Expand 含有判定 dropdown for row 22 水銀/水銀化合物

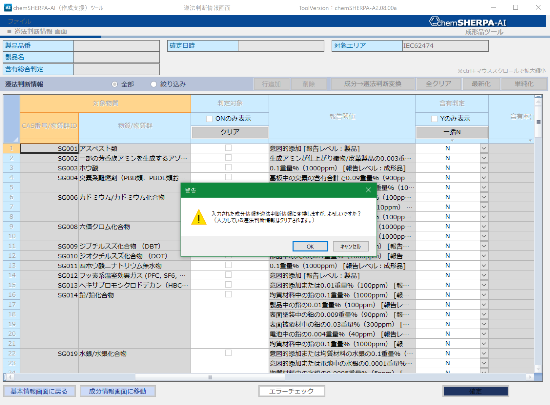point(484,353)
